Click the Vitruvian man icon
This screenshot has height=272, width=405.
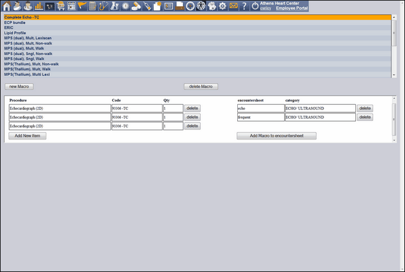tap(201, 6)
